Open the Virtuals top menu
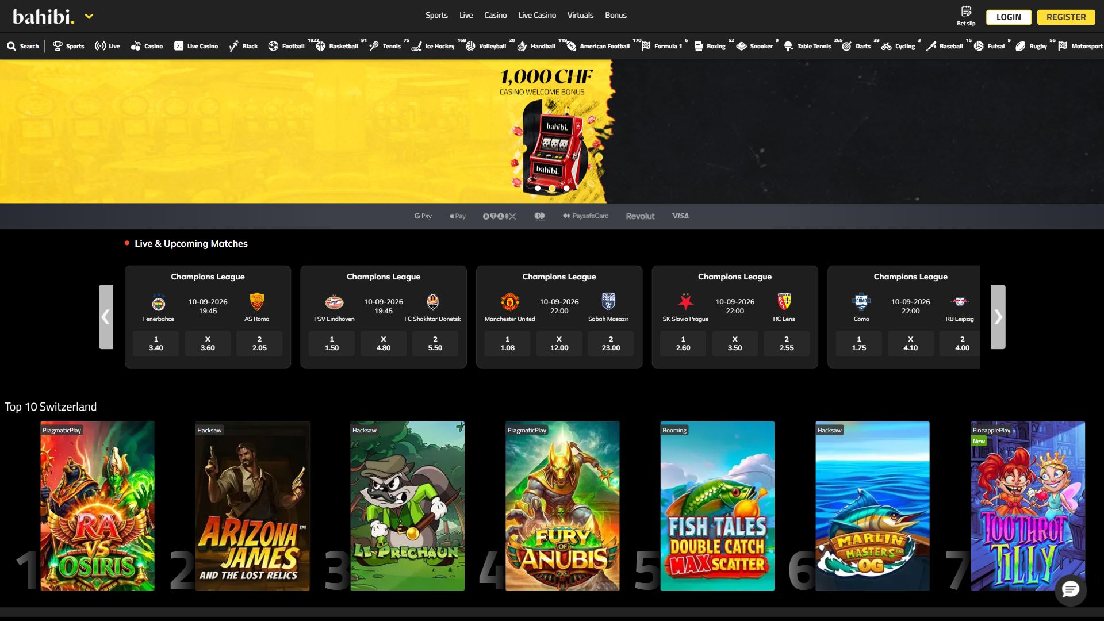1104x621 pixels. point(580,16)
